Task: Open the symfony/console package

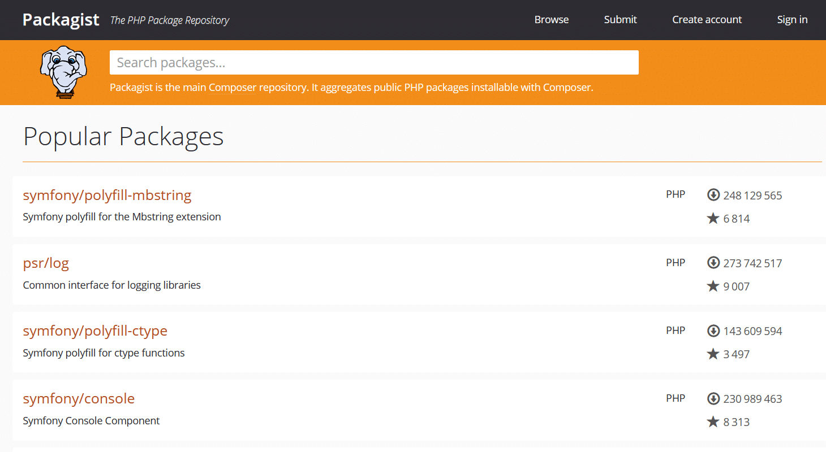Action: [x=79, y=399]
